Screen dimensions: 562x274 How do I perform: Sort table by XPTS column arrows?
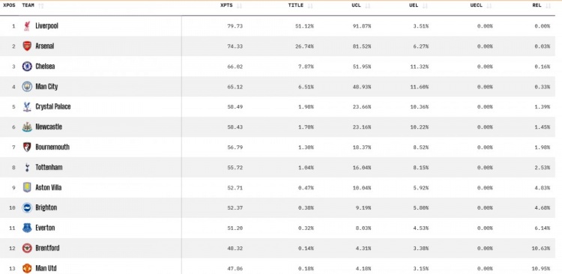[x=239, y=6]
